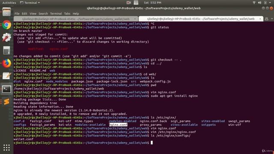Click README.md in ls output
Viewport: 274px width, 154px height.
pyautogui.click(x=38, y=71)
